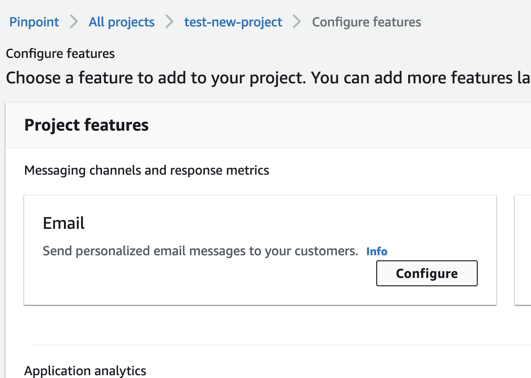Click the Configure features breadcrumb text
Viewport: 531px width, 378px height.
(x=367, y=22)
